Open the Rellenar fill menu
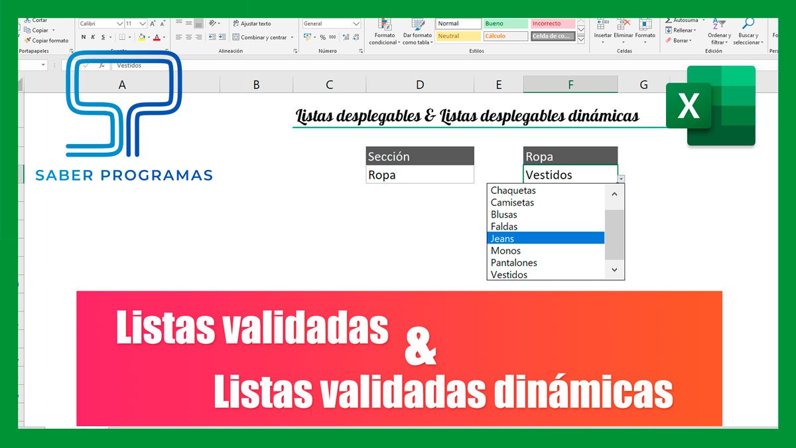796x448 pixels. (x=681, y=30)
